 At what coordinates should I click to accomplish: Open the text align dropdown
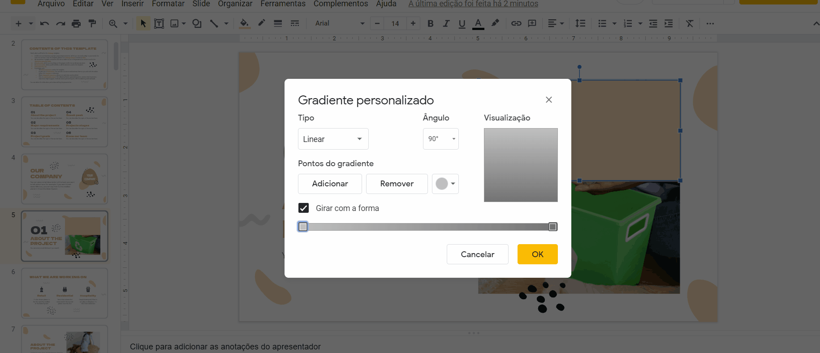click(x=556, y=24)
